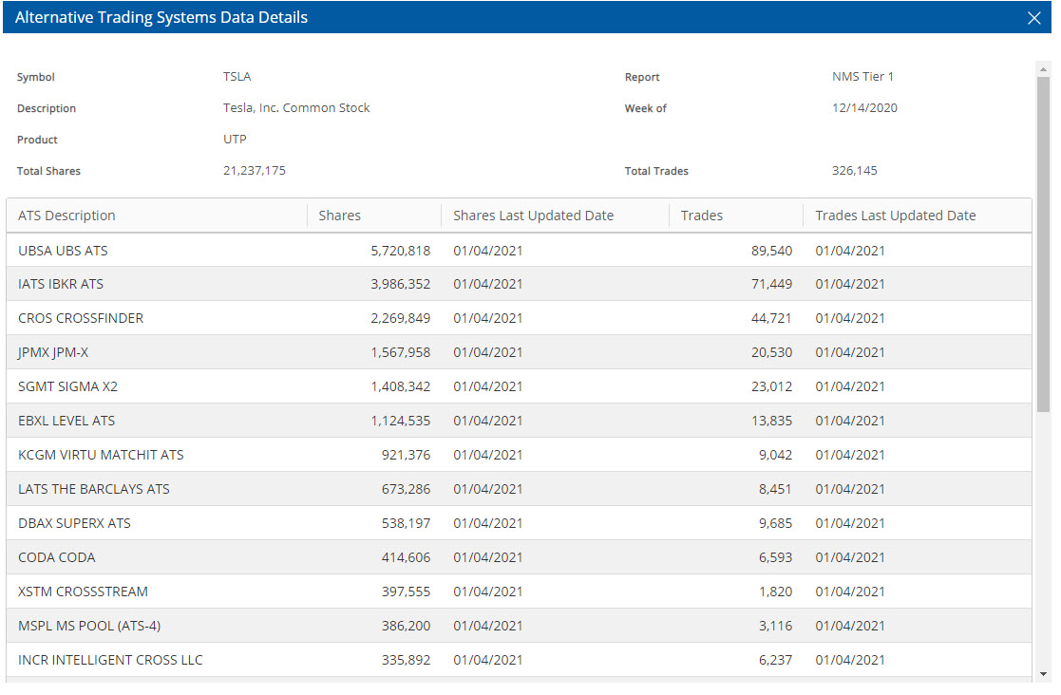Click the Symbol field label
This screenshot has height=695, width=1061.
click(x=36, y=77)
